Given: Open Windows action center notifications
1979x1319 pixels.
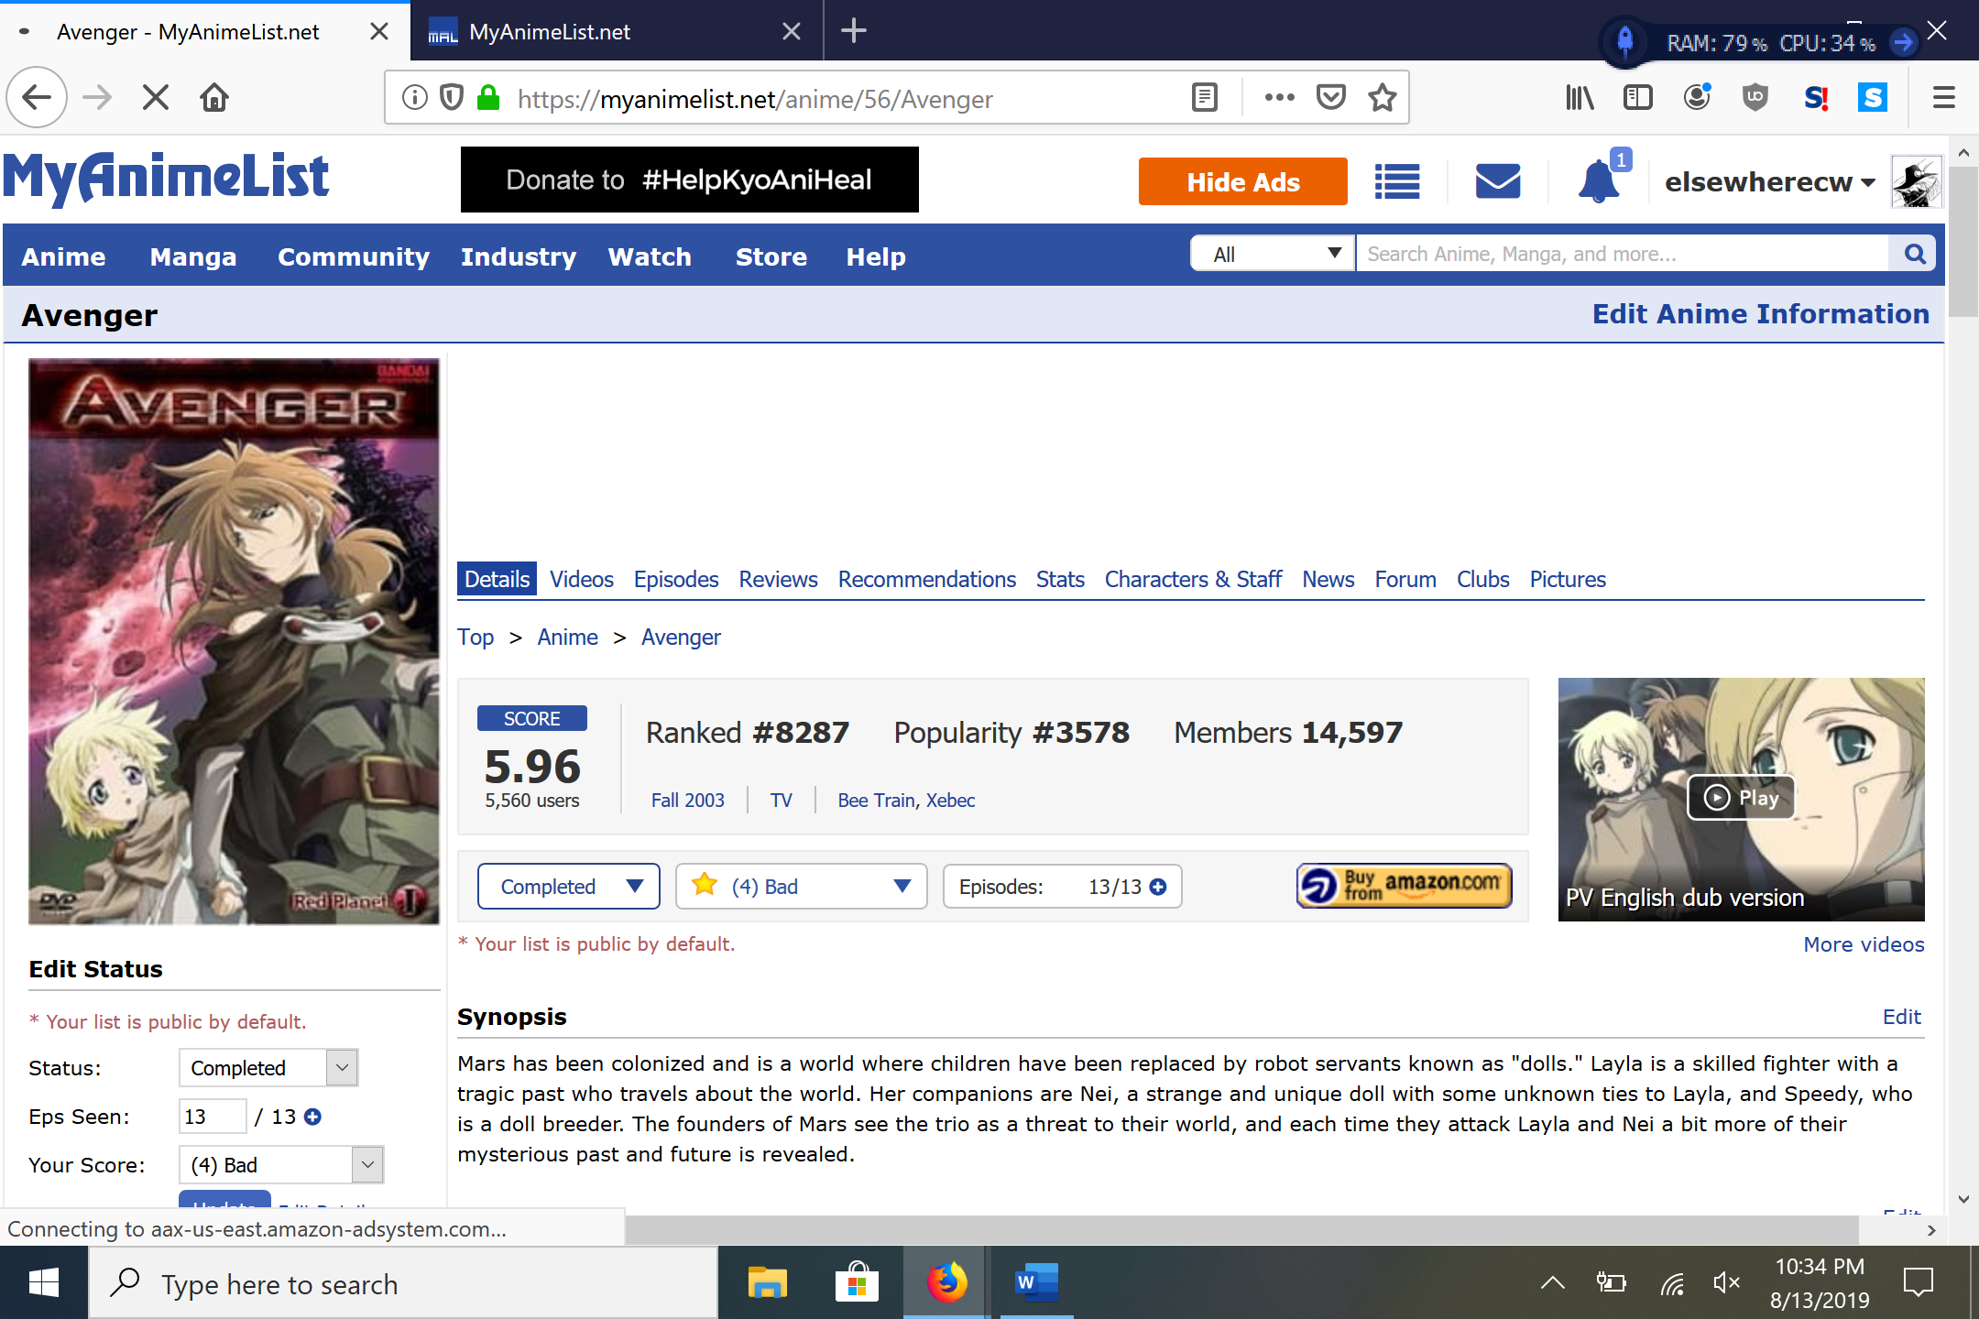Looking at the screenshot, I should tap(1918, 1282).
